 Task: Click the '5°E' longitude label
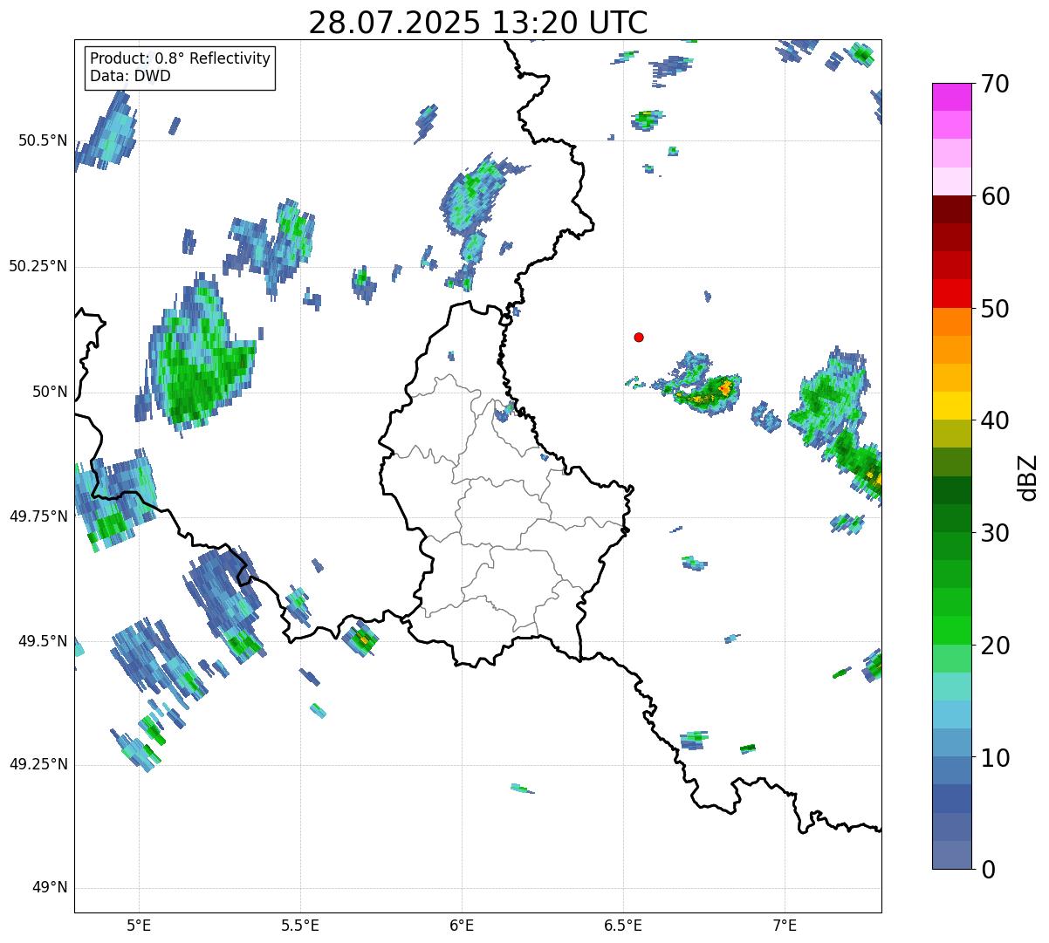pyautogui.click(x=139, y=925)
